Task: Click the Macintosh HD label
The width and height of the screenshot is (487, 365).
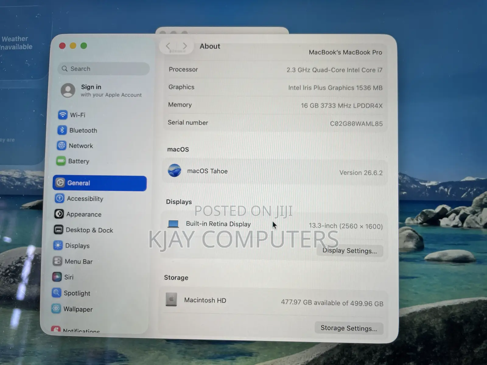Action: pyautogui.click(x=205, y=300)
